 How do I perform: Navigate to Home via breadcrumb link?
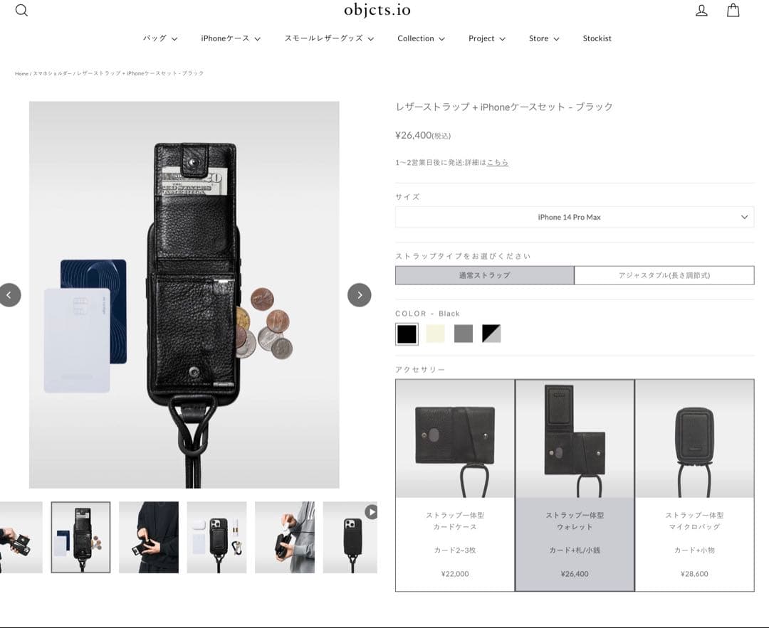click(21, 73)
